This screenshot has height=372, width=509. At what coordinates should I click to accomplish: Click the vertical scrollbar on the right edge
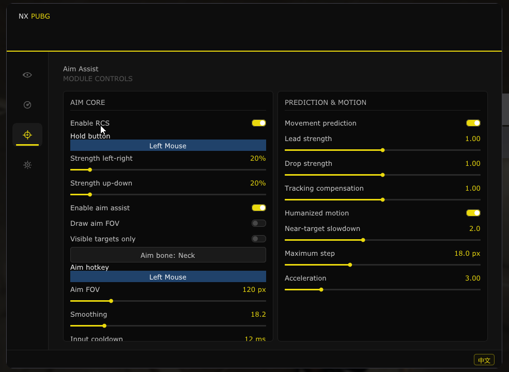coord(505,110)
